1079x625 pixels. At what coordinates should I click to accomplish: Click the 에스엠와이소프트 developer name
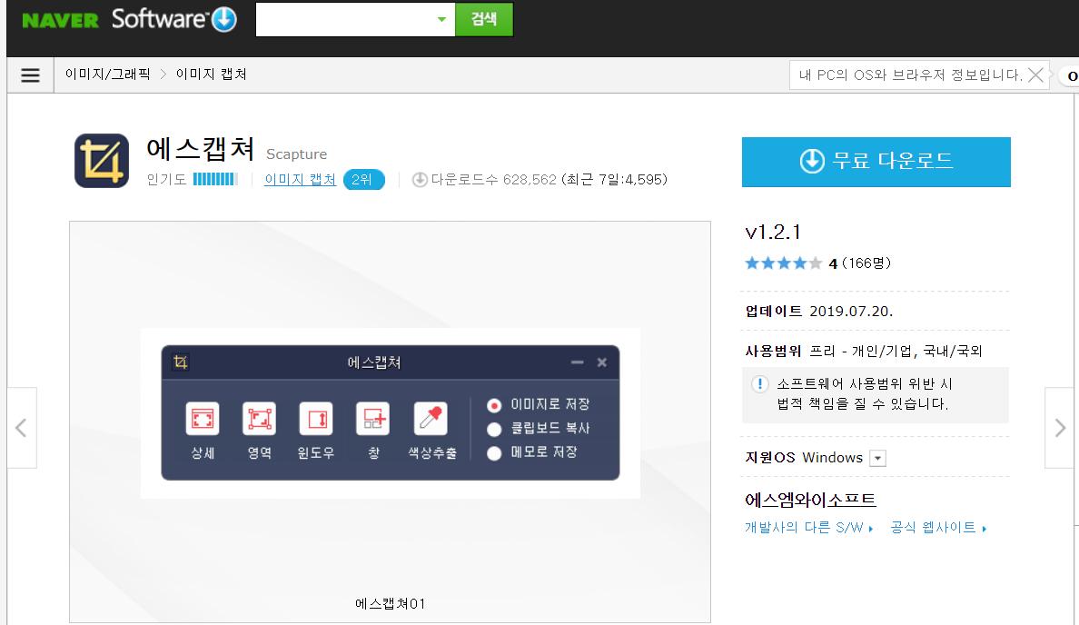pos(811,500)
